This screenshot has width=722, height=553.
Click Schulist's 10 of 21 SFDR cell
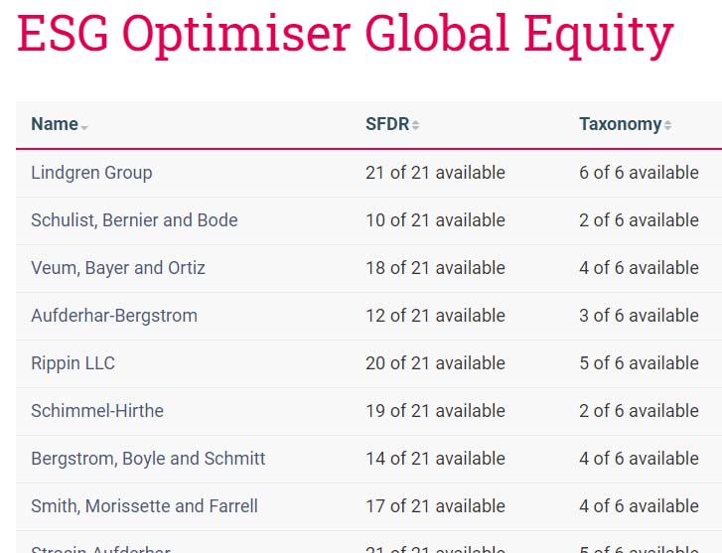point(435,220)
